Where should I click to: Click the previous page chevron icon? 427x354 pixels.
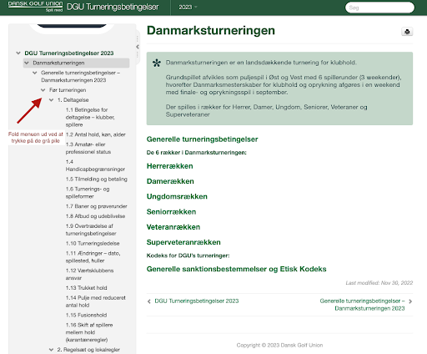point(149,301)
